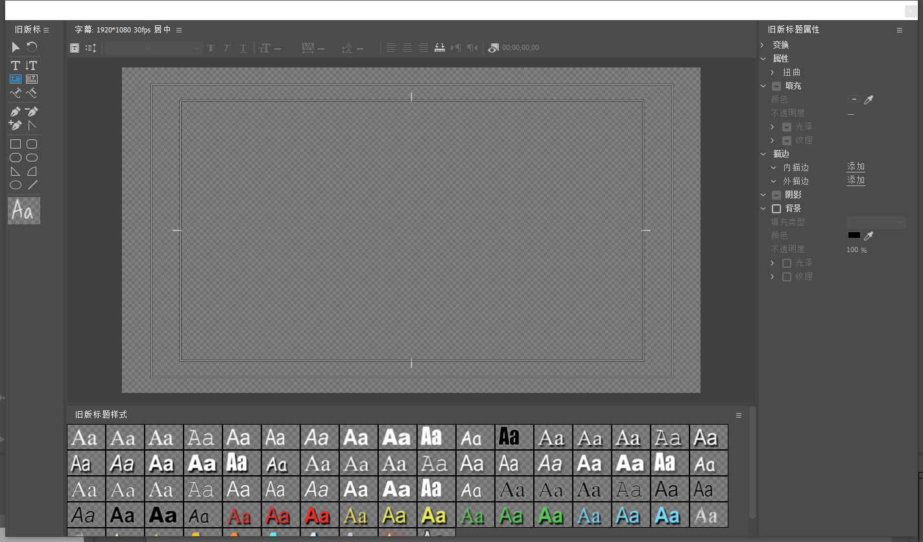Click the Italic text style icon
The width and height of the screenshot is (923, 542).
(226, 48)
